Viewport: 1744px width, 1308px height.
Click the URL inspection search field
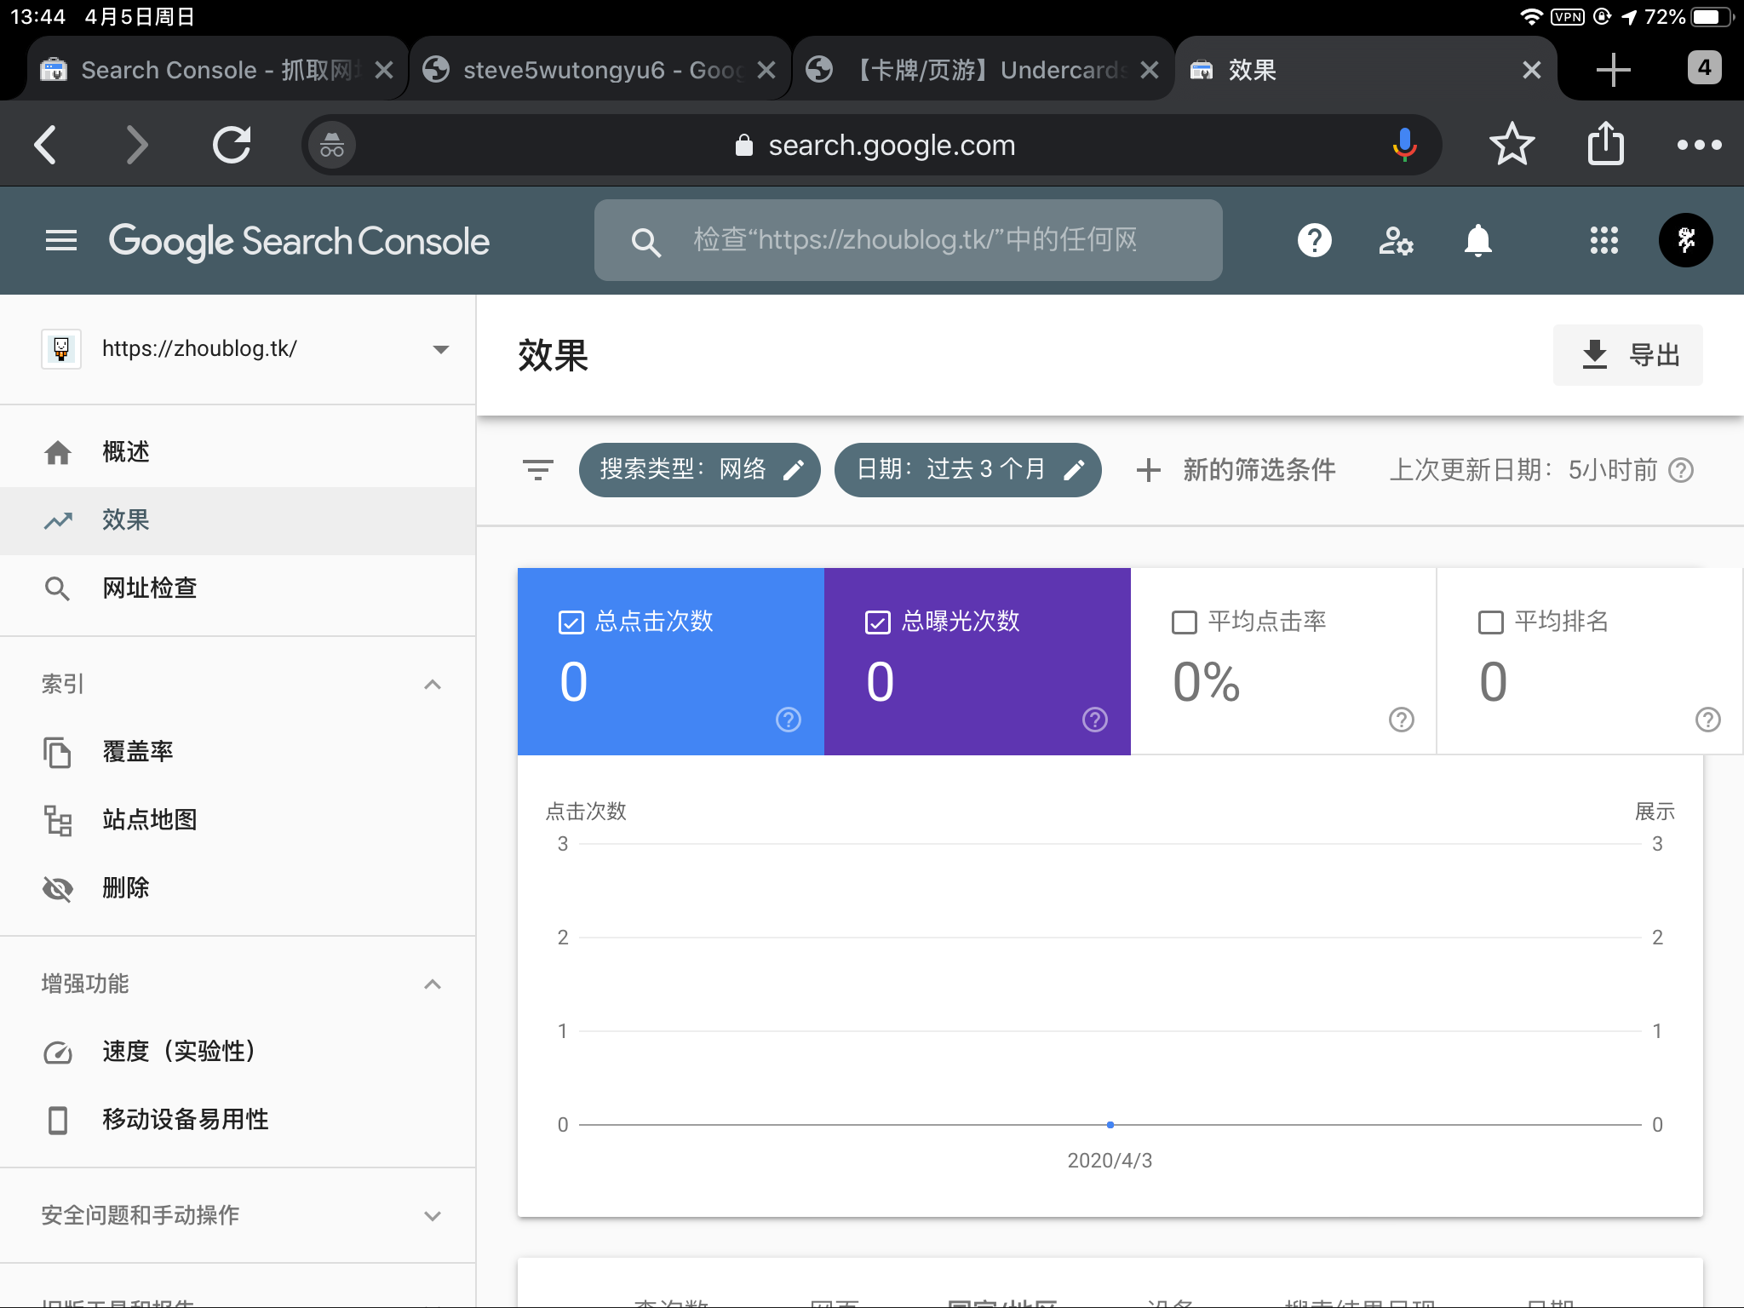[915, 241]
